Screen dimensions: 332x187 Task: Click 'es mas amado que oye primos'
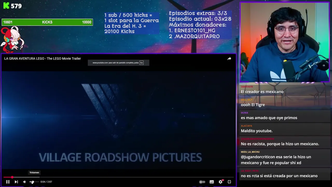click(269, 118)
